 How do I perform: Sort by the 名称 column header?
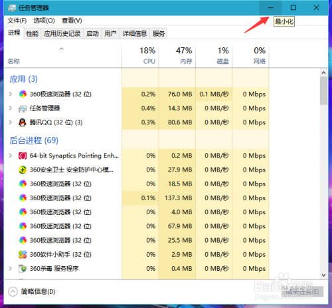pos(63,57)
